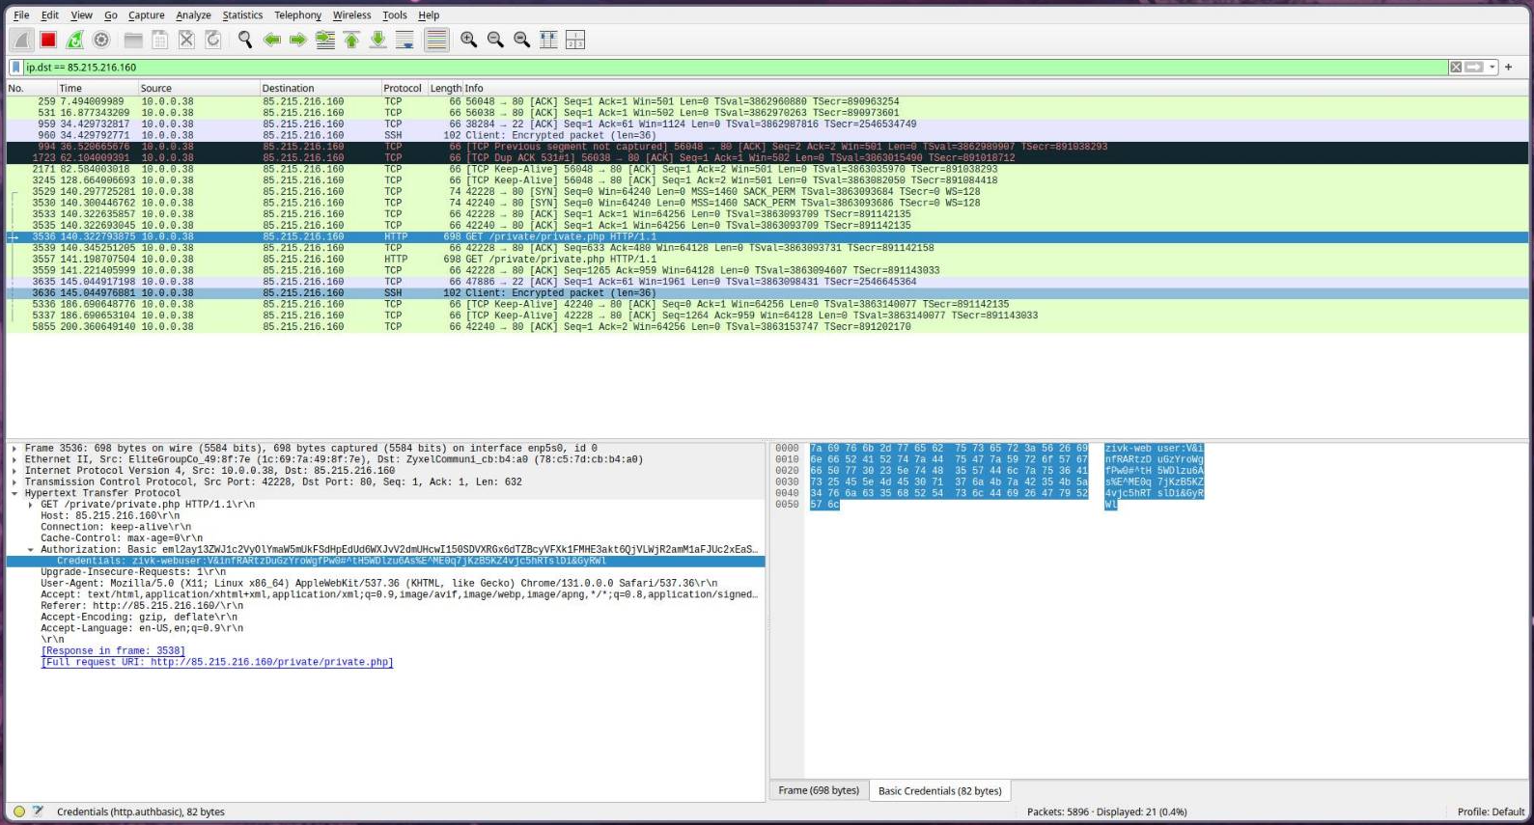This screenshot has height=825, width=1534.
Task: Reset text to normal size
Action: tap(521, 40)
